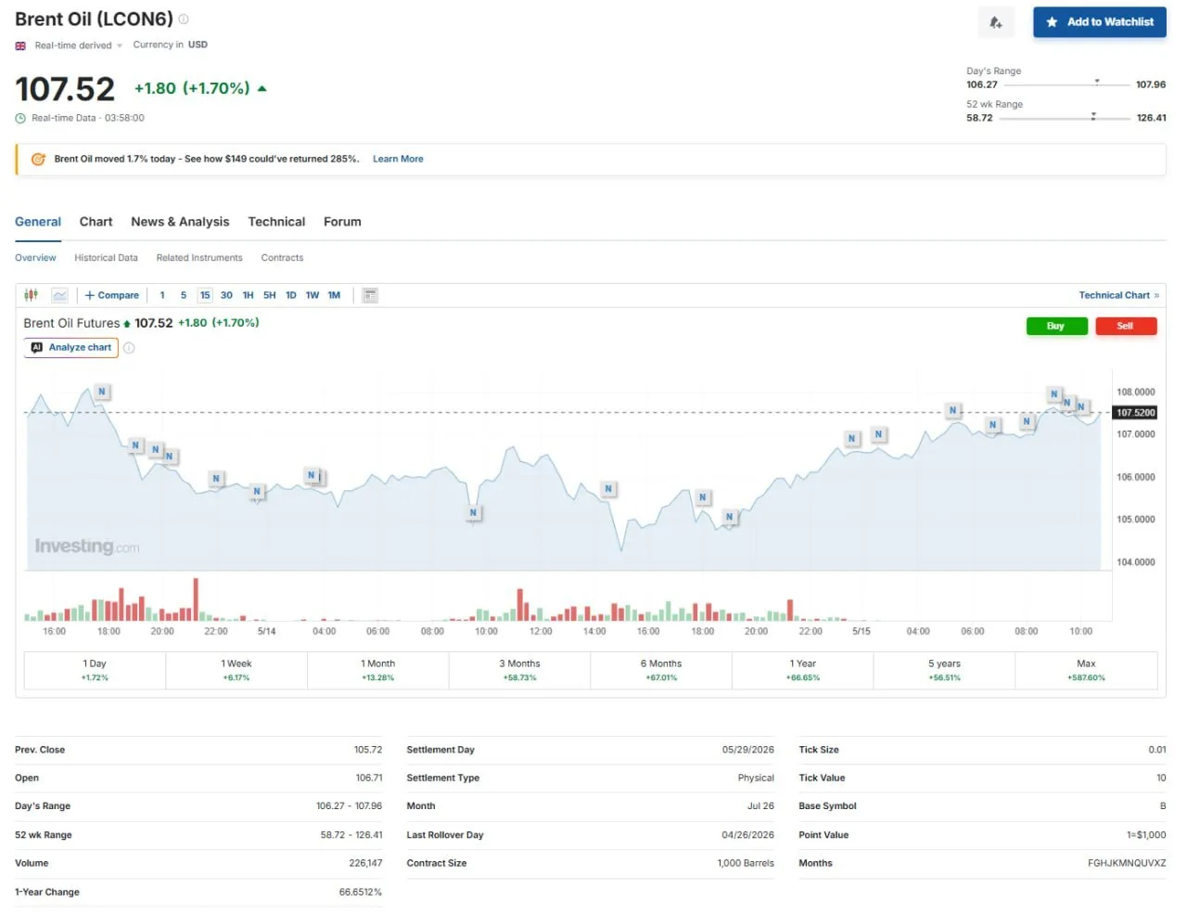Set the chart interval to 1M
Image resolution: width=1187 pixels, height=914 pixels.
click(334, 295)
